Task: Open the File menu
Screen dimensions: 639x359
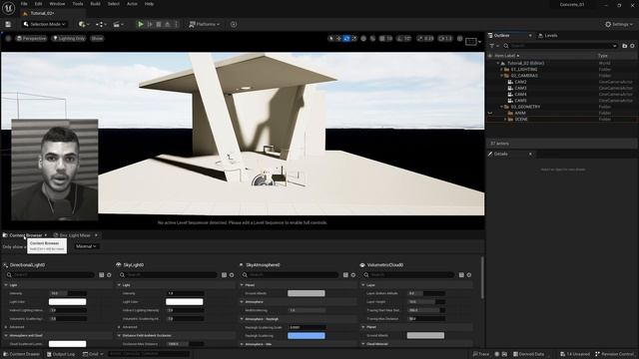Action: point(24,4)
